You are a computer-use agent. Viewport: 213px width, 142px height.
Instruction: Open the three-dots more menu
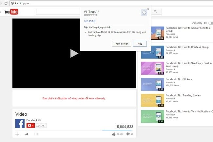pyautogui.click(x=36, y=134)
